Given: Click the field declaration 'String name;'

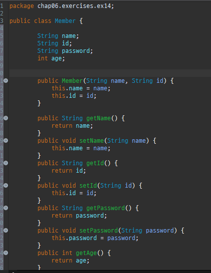Looking at the screenshot, I should (58, 36).
